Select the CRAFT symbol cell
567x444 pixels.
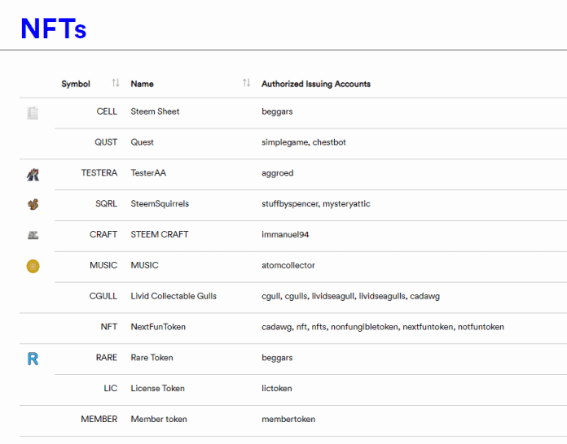coord(103,234)
